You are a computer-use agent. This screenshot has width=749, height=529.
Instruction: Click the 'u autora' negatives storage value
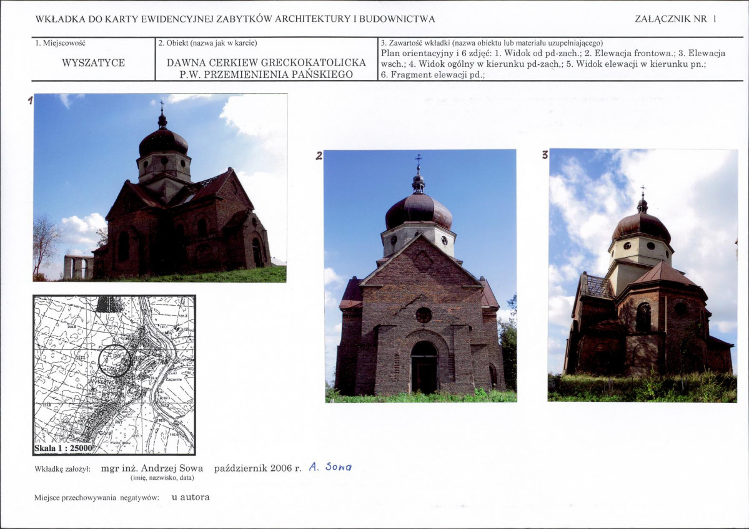click(x=191, y=497)
